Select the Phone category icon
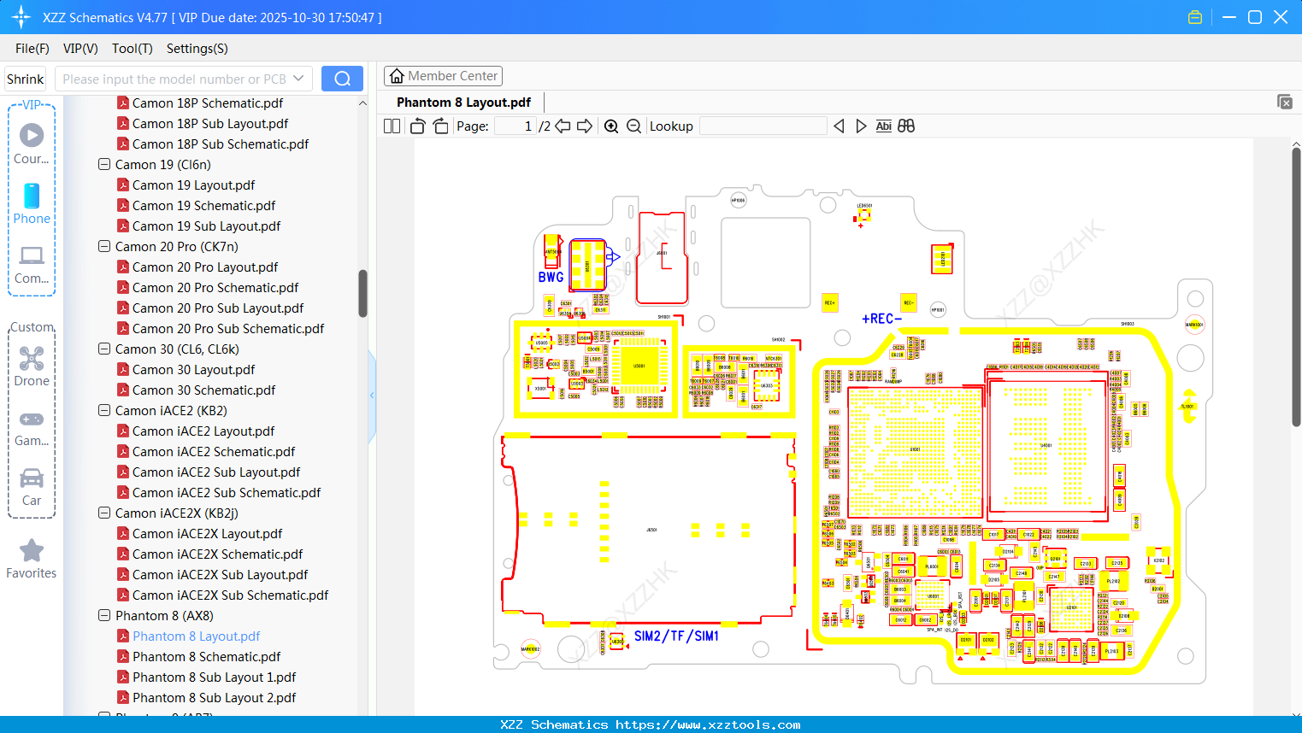The width and height of the screenshot is (1302, 733). 32,203
